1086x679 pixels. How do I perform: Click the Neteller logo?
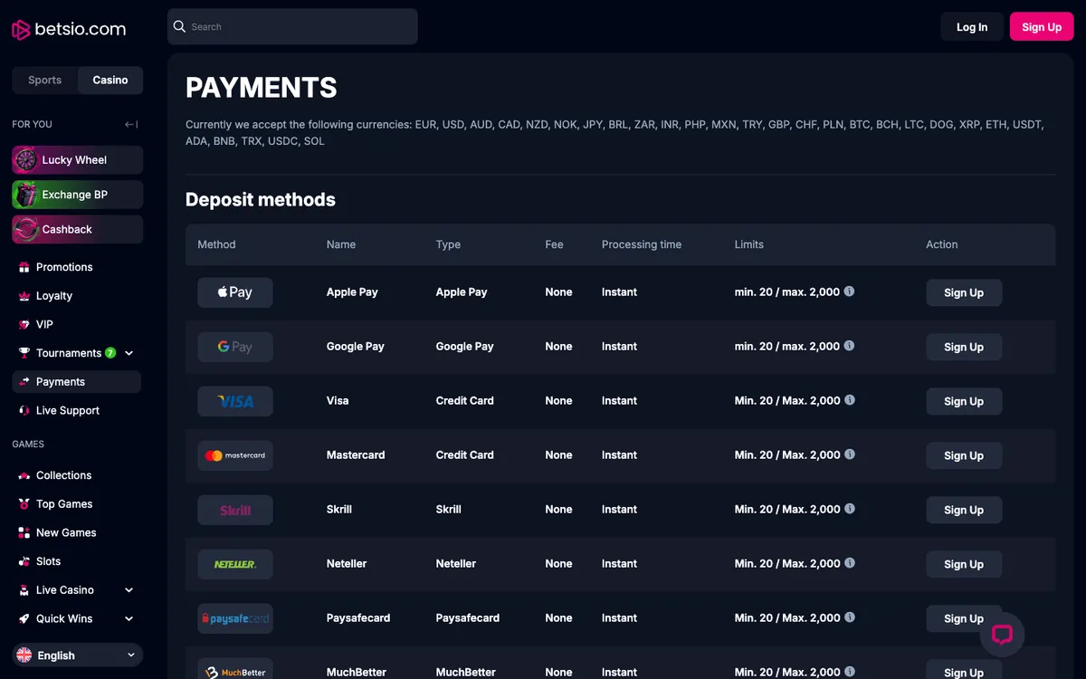pos(235,564)
